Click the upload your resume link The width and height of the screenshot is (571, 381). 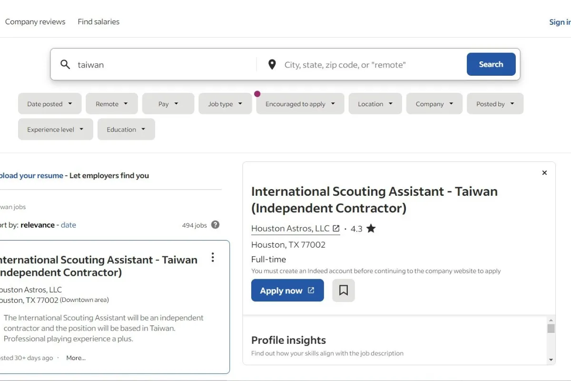31,175
